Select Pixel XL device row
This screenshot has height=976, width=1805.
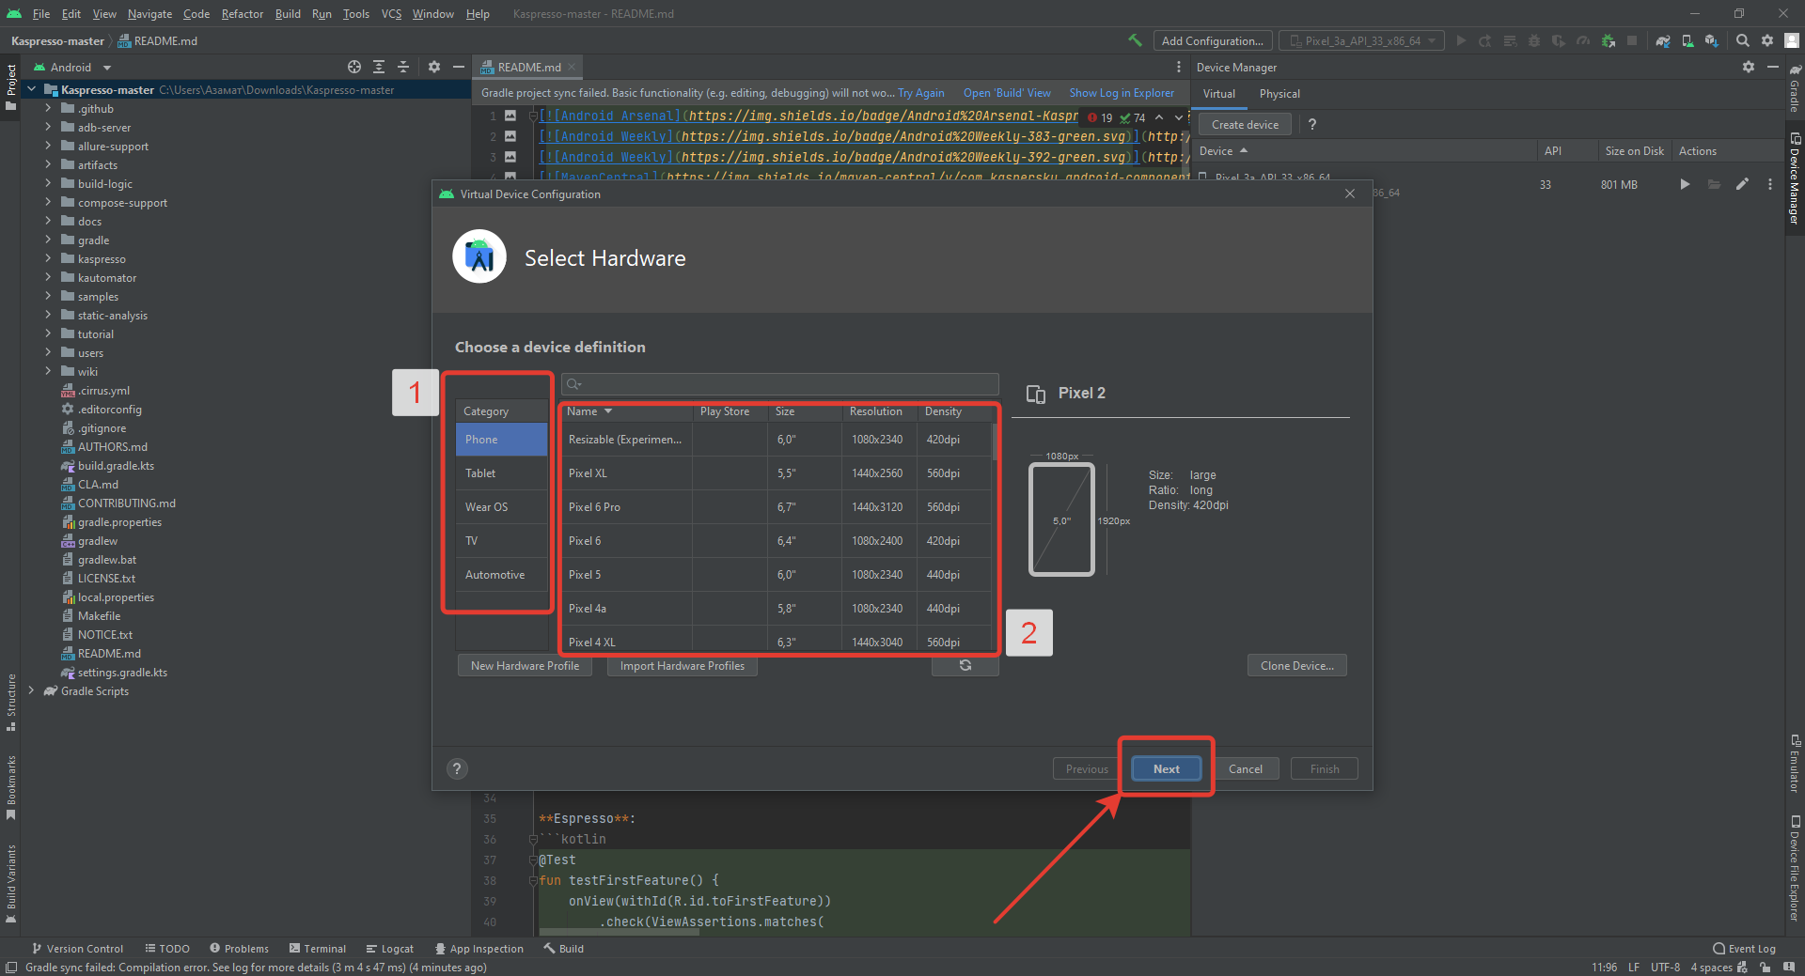click(x=777, y=473)
